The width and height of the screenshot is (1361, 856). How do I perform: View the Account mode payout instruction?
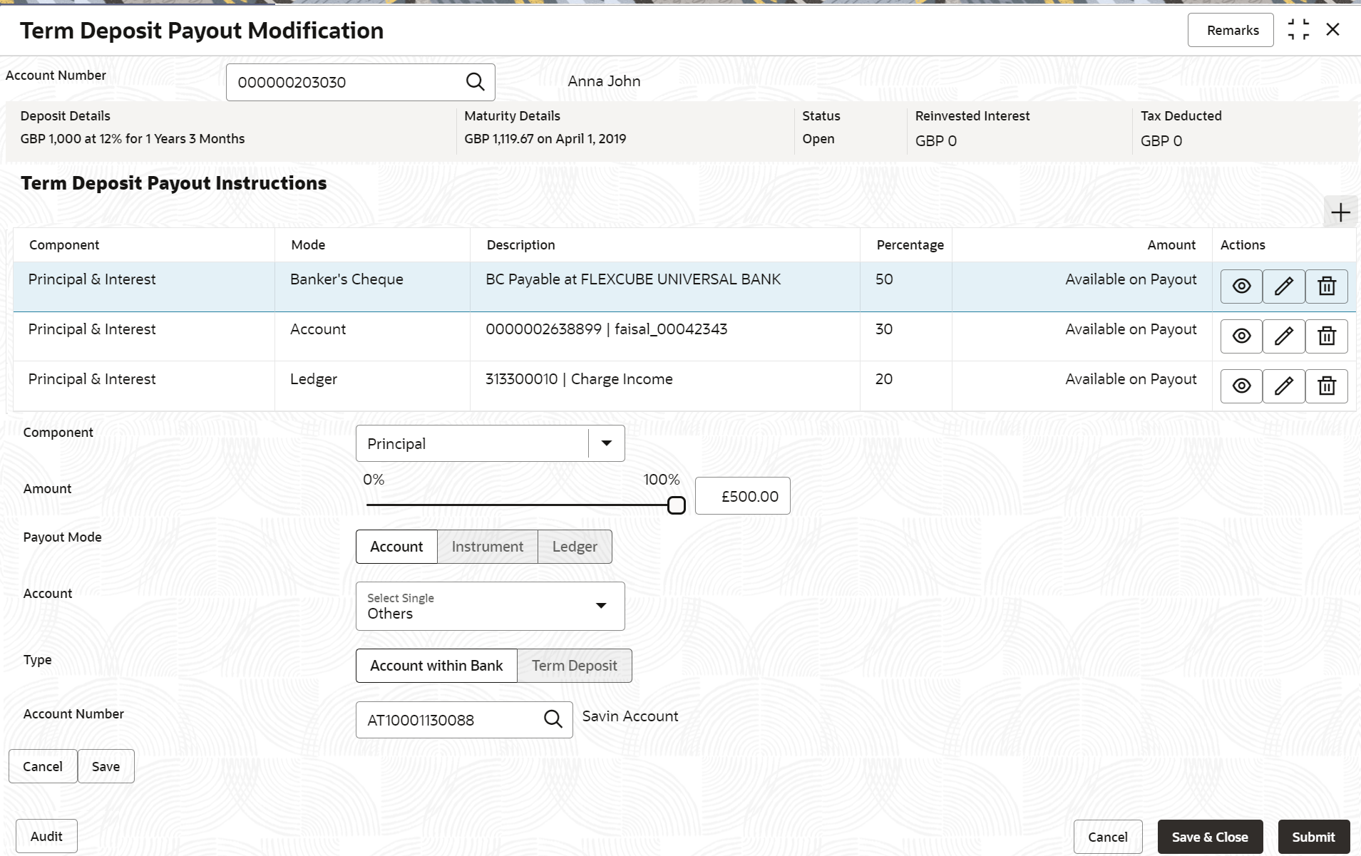(1241, 336)
